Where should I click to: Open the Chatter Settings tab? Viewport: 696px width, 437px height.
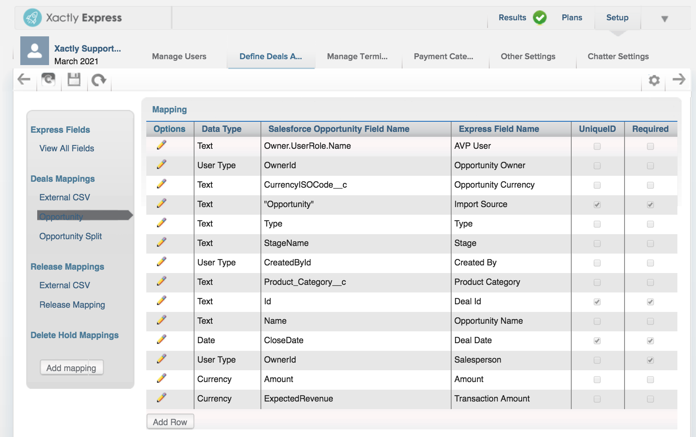pyautogui.click(x=618, y=57)
